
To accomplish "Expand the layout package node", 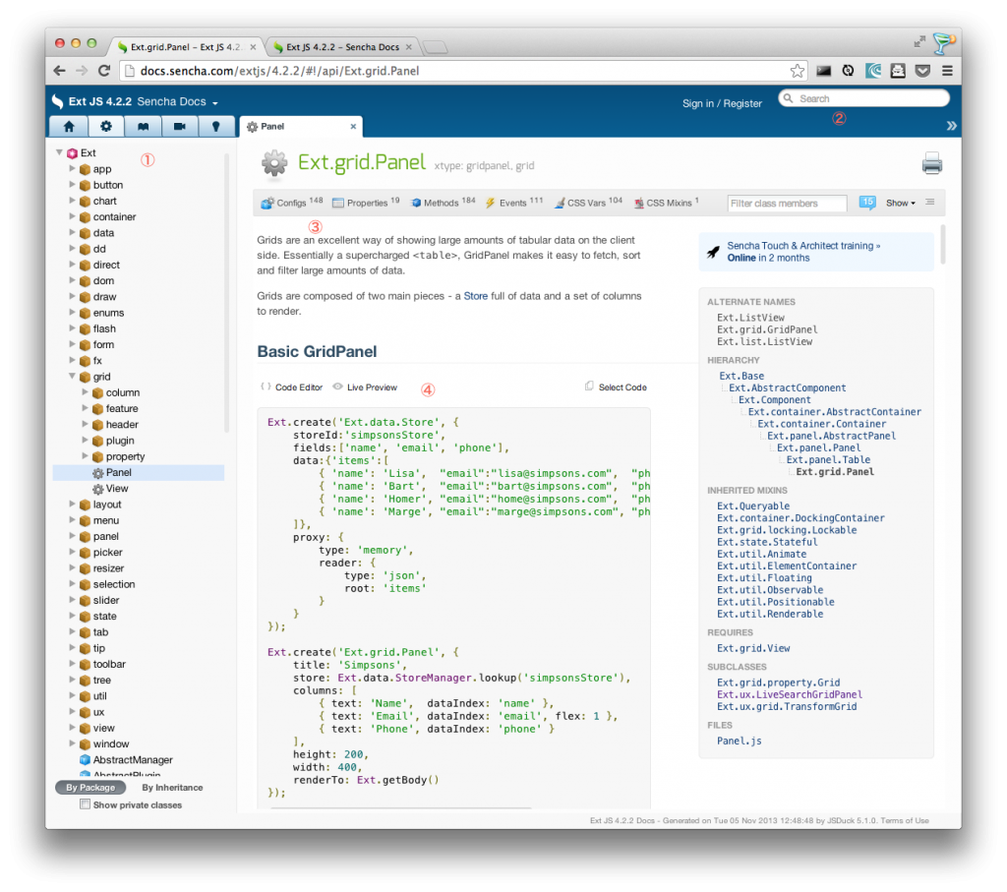I will [72, 505].
